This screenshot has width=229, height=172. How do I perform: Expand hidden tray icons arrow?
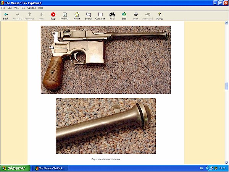pyautogui.click(x=207, y=169)
